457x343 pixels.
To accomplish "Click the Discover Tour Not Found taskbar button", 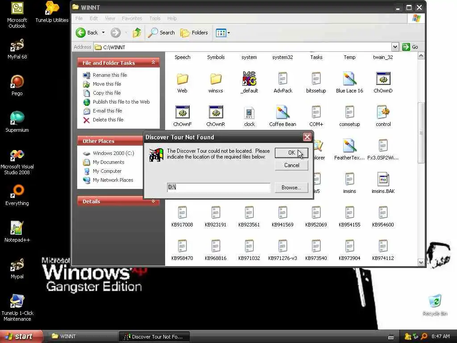I will (x=154, y=337).
